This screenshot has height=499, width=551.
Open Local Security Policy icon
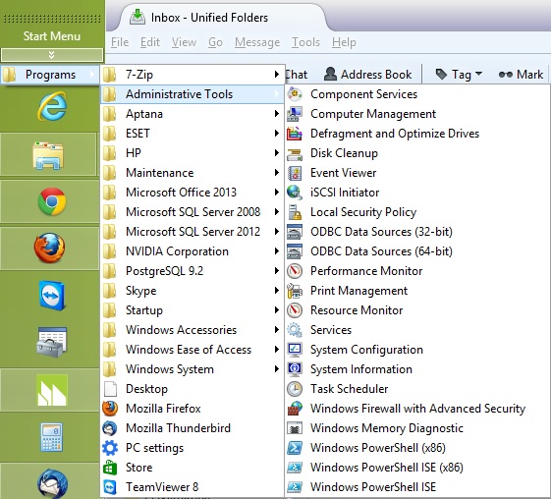(295, 212)
